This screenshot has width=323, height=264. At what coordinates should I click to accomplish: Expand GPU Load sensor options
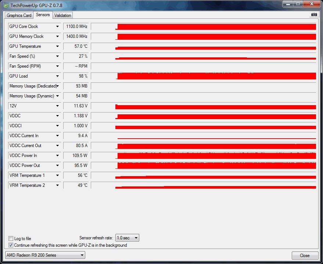tap(57, 76)
